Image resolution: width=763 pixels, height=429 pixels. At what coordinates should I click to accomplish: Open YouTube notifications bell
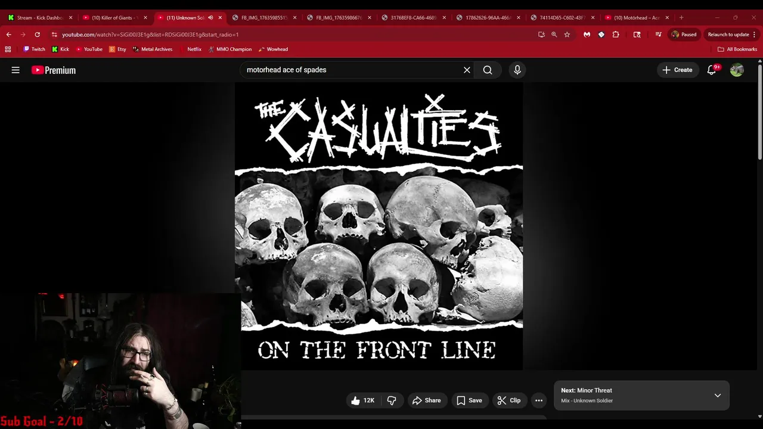coord(711,70)
